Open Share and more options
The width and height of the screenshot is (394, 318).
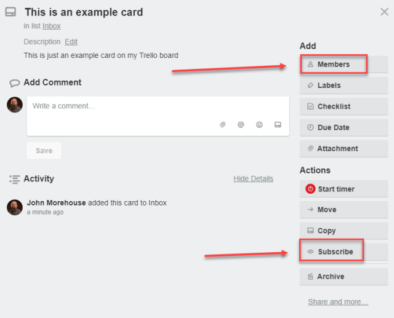tap(338, 302)
